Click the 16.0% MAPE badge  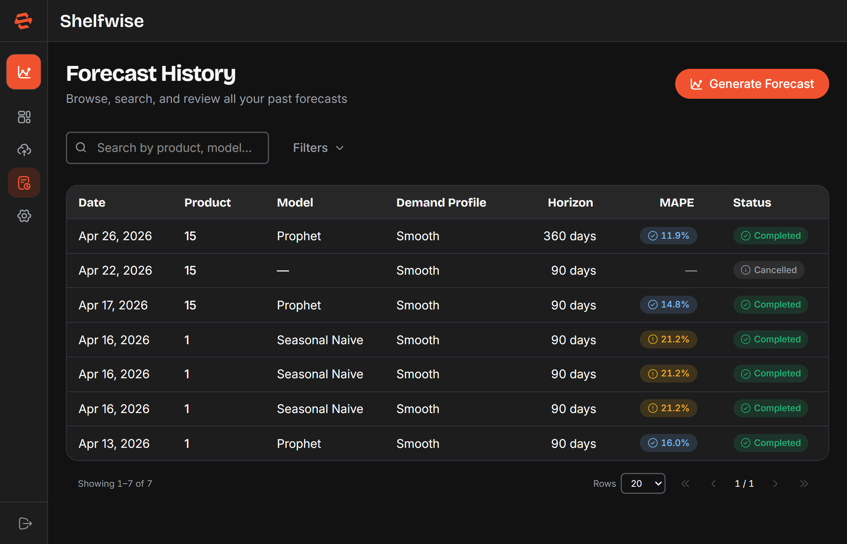click(668, 443)
